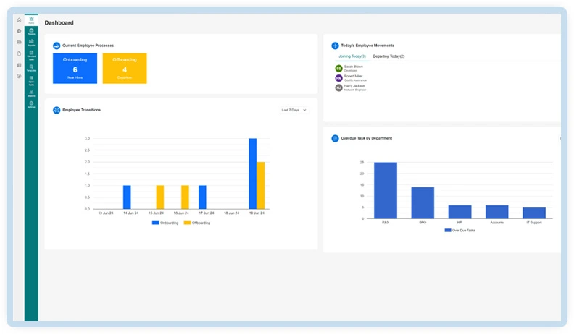
Task: Open Settings at the bottom of the teal sidebar
Action: pyautogui.click(x=31, y=104)
